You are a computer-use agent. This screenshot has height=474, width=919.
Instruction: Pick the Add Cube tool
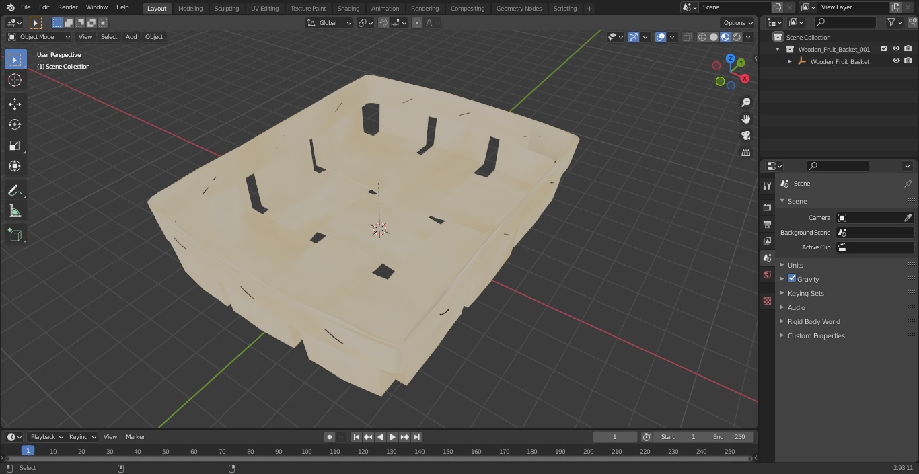(x=15, y=235)
